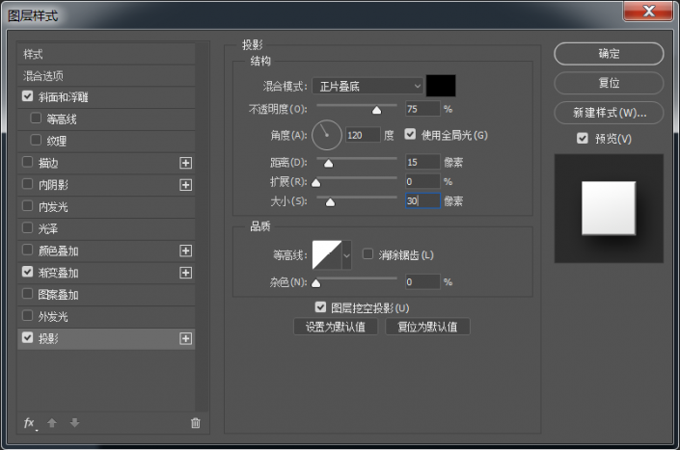The height and width of the screenshot is (450, 680).
Task: Add another 内阴影 effect with plus icon
Action: point(185,185)
